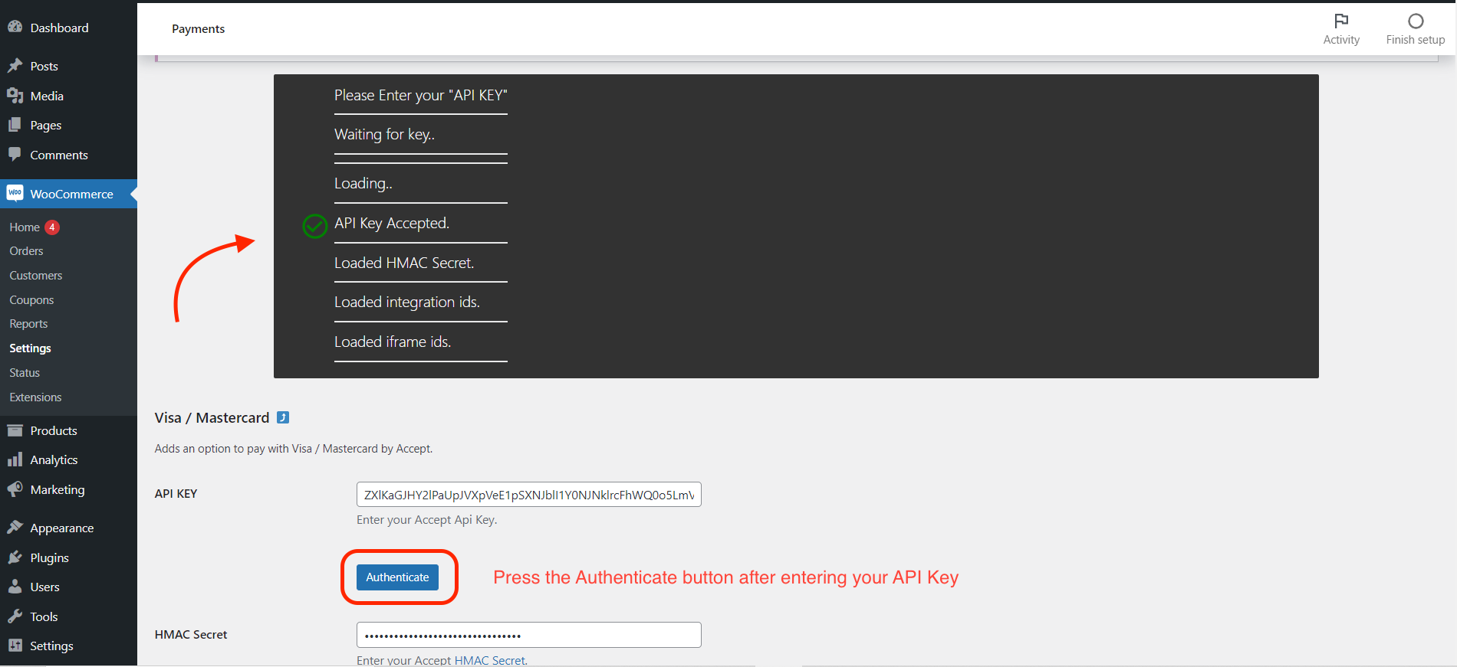The height and width of the screenshot is (667, 1457).
Task: Open Posts menu item
Action: tap(44, 67)
